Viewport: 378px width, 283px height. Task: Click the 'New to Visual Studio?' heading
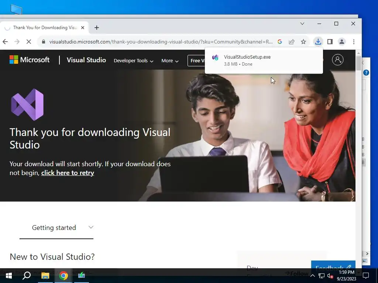pos(52,257)
